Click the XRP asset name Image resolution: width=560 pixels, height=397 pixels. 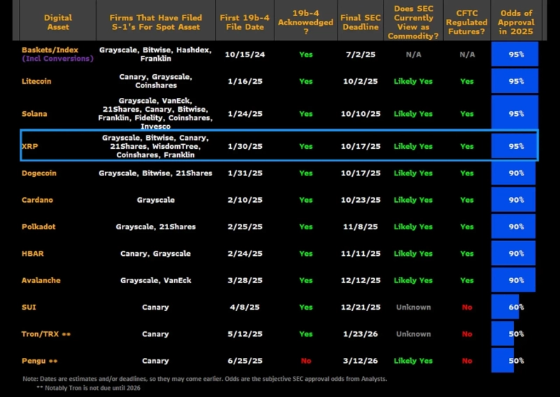click(30, 147)
